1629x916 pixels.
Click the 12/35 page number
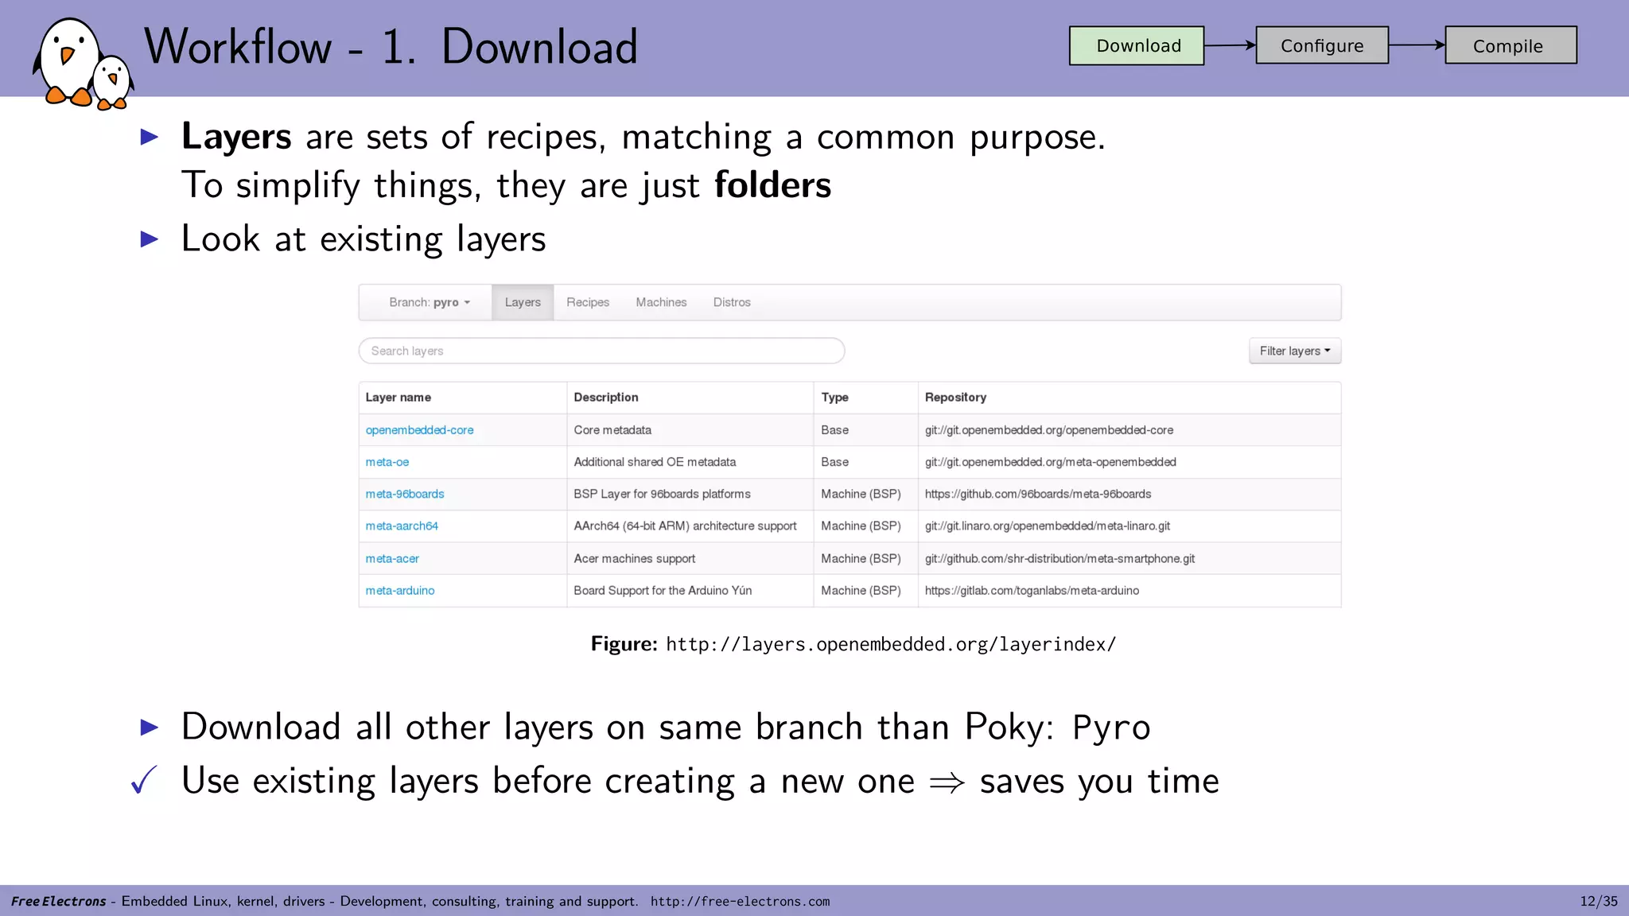(1598, 901)
